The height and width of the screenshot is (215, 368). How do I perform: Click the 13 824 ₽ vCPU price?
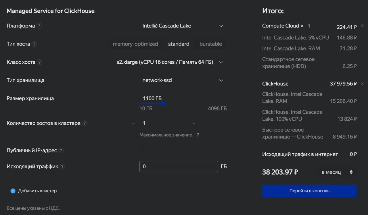(x=347, y=119)
